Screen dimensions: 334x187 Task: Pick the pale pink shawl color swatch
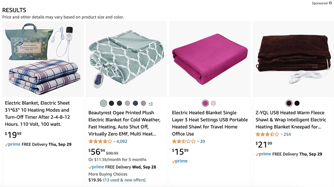tap(213, 103)
